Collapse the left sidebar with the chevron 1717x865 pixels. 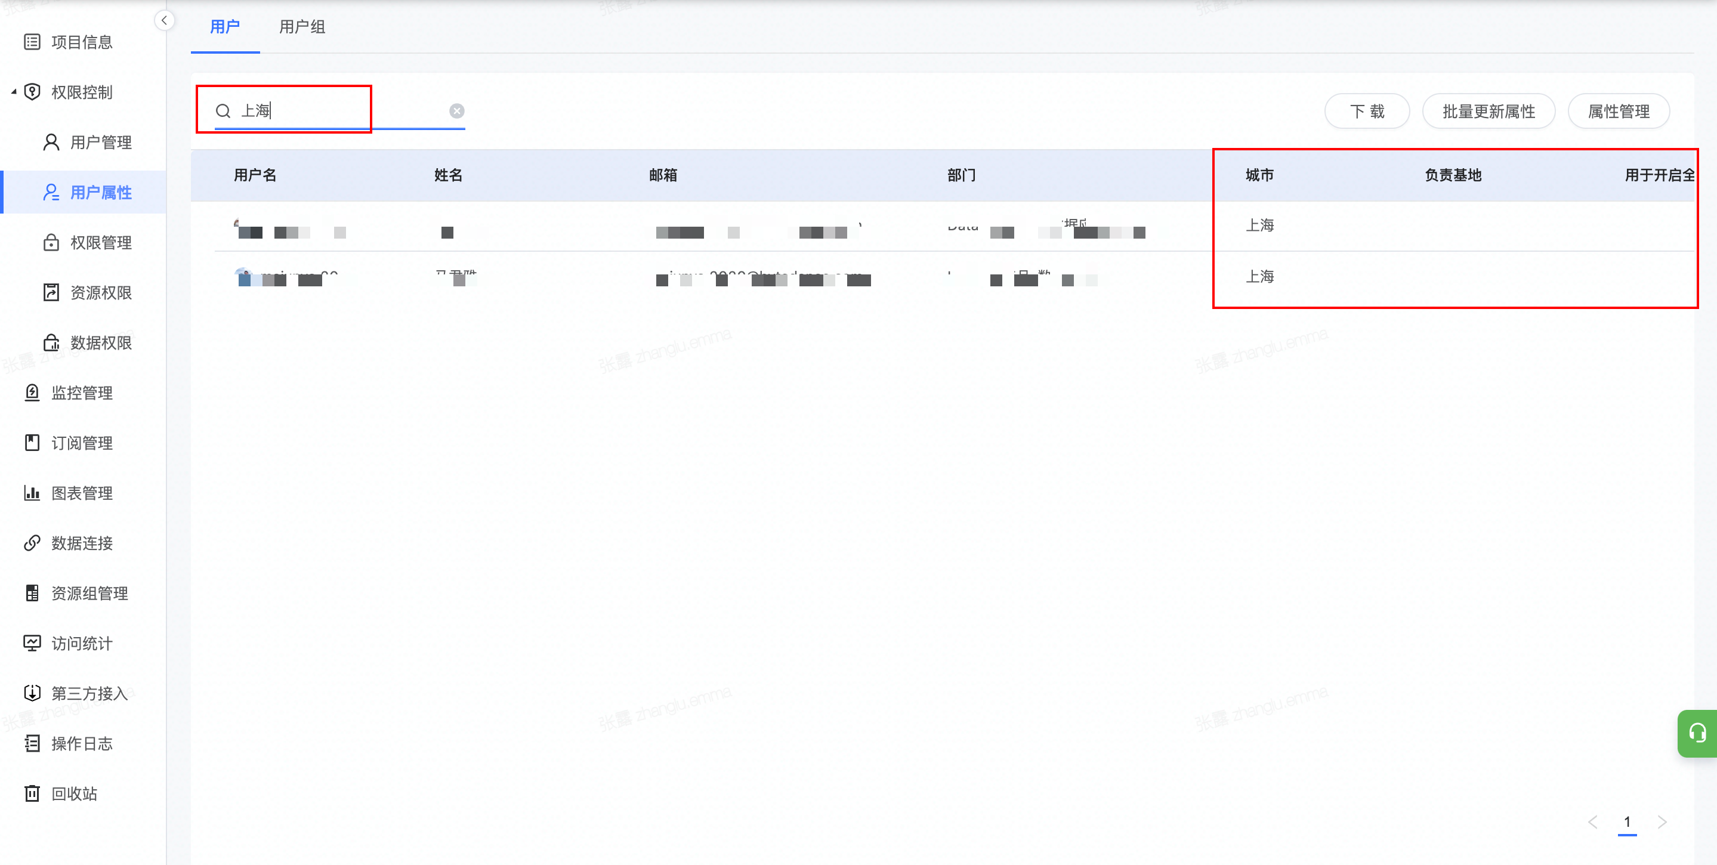[164, 20]
